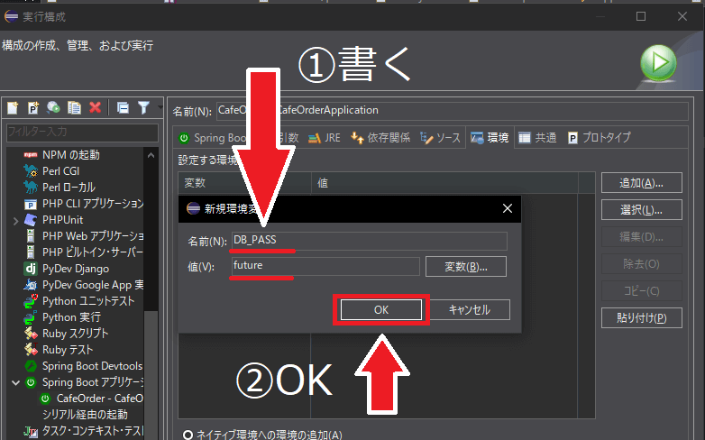Click the red delete configuration icon

(x=95, y=108)
